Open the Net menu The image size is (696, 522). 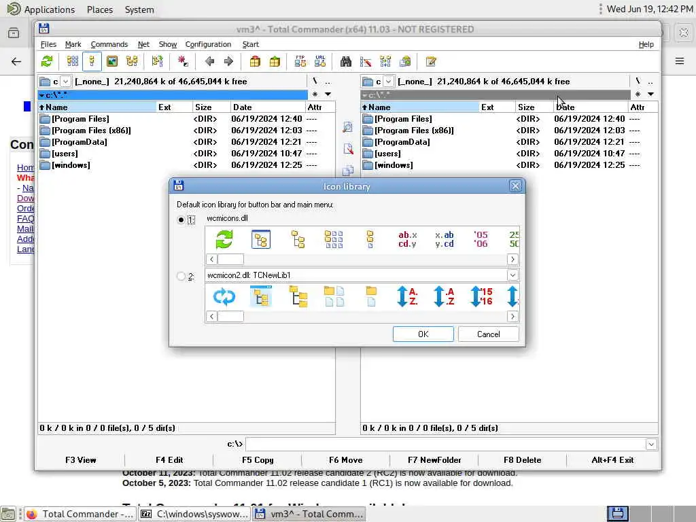tap(143, 44)
